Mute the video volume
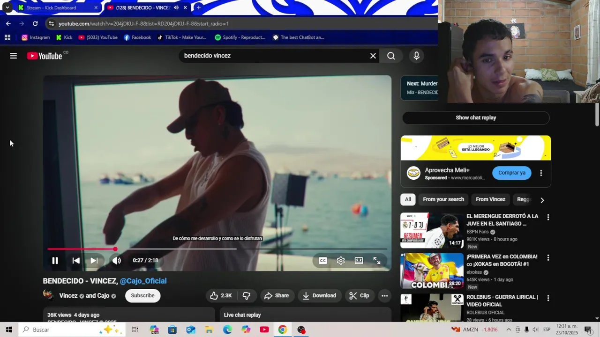The width and height of the screenshot is (600, 337). (x=116, y=261)
